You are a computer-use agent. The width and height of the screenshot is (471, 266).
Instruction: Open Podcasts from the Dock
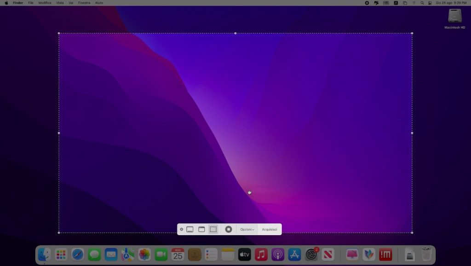(x=278, y=254)
